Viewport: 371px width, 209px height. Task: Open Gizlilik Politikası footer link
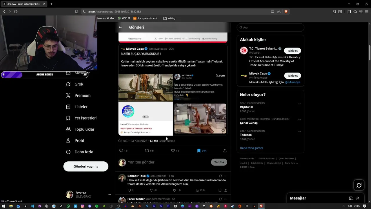pyautogui.click(x=266, y=159)
